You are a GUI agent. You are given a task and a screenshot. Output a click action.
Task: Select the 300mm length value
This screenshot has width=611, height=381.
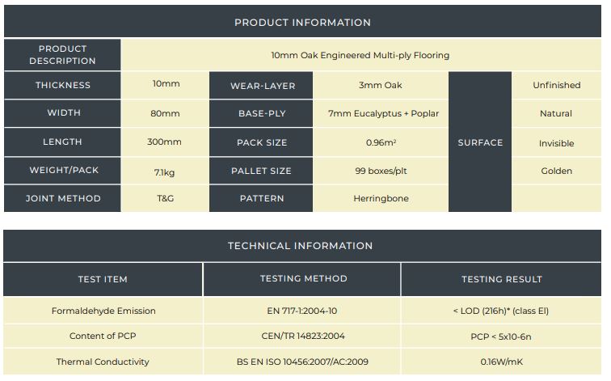(165, 142)
